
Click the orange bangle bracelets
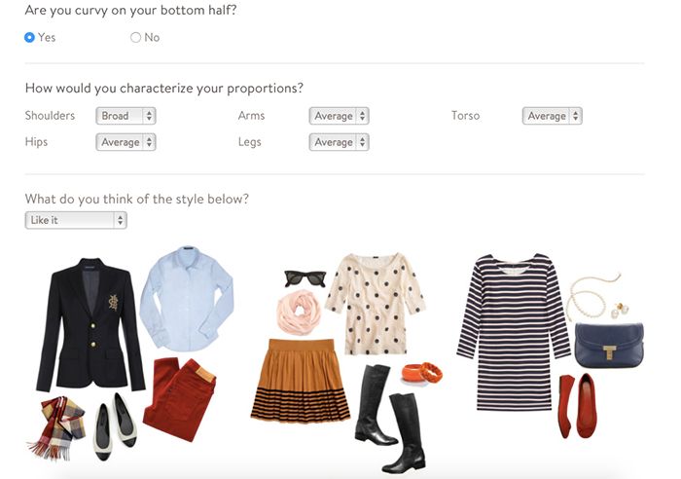pos(421,374)
